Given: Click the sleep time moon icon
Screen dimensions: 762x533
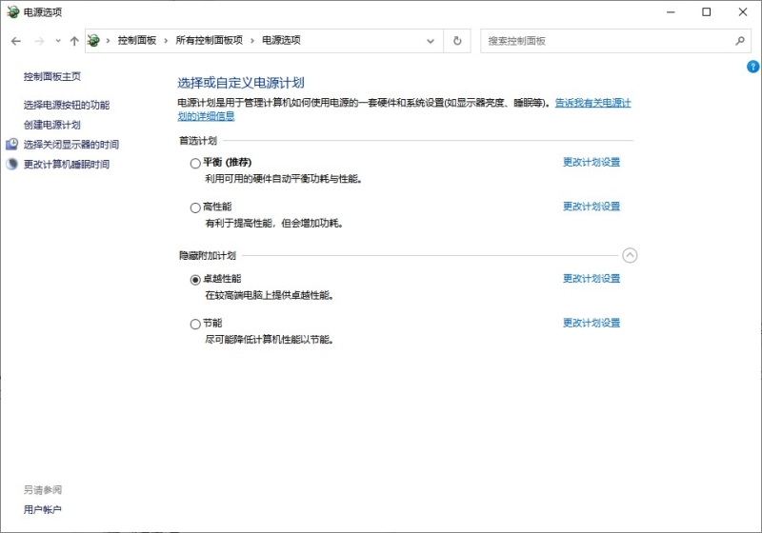Looking at the screenshot, I should (x=11, y=164).
